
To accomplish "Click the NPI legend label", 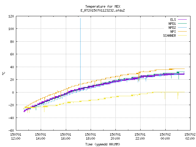I will [x=173, y=32].
